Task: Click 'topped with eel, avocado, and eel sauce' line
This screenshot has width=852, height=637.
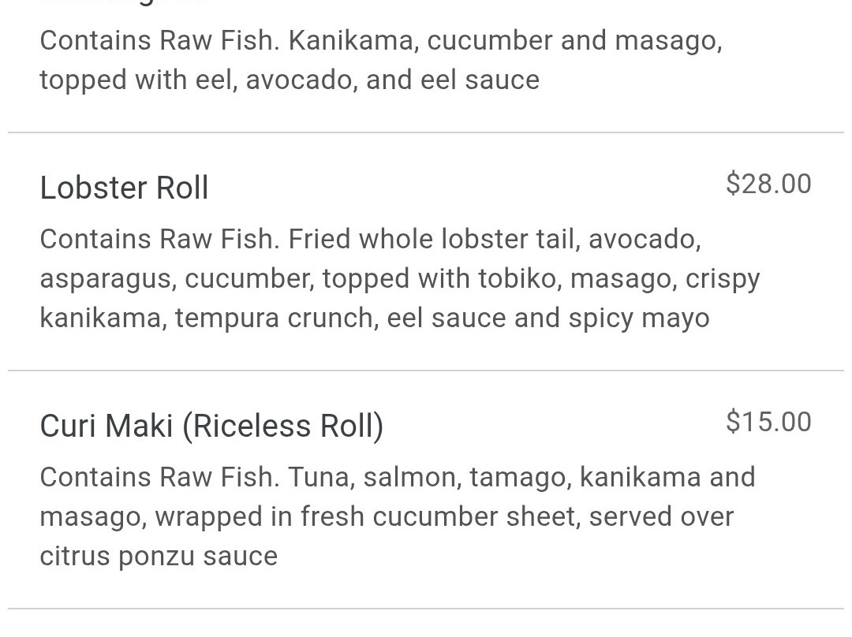Action: click(290, 80)
